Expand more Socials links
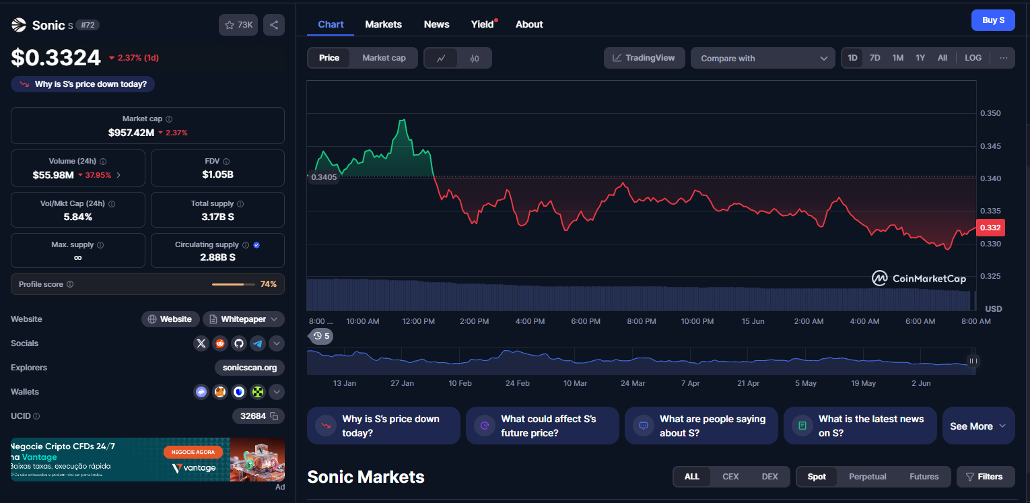The height and width of the screenshot is (503, 1030). (x=277, y=343)
